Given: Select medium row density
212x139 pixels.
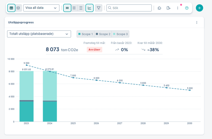Looking at the screenshot, I should (x=74, y=8).
